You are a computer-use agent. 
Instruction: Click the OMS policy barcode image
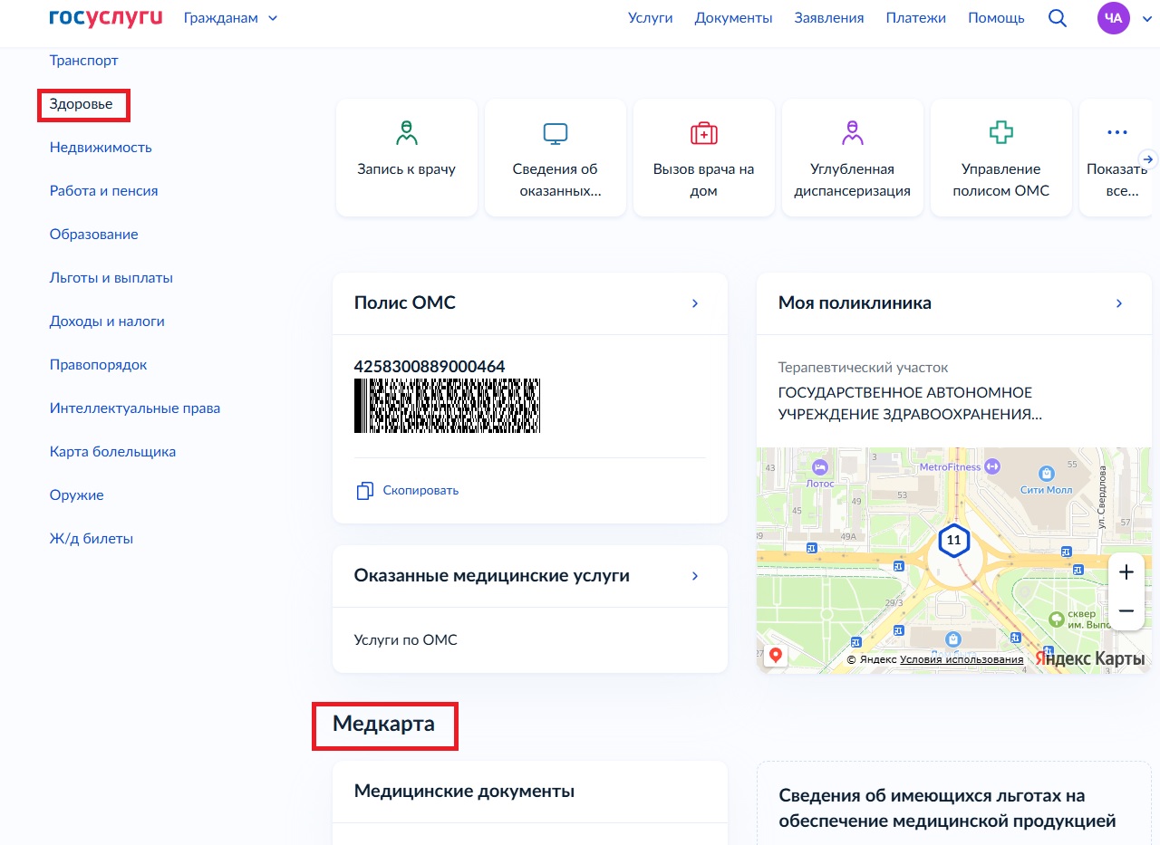[x=447, y=405]
